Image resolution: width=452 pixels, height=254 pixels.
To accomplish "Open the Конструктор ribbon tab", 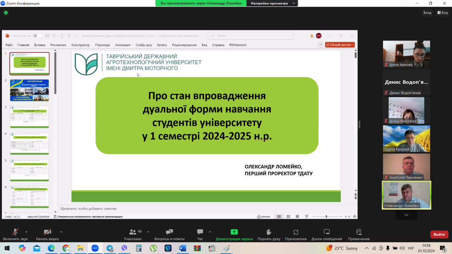I will (81, 45).
